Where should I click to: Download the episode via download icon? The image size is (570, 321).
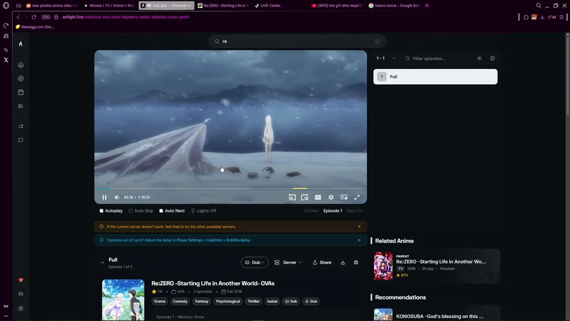[343, 263]
